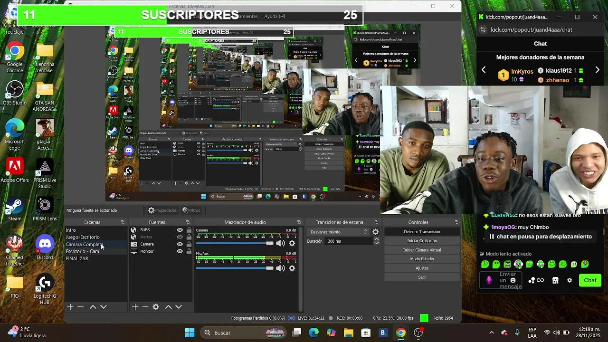Show the Alertas source
This screenshot has width=608, height=342.
(x=180, y=237)
